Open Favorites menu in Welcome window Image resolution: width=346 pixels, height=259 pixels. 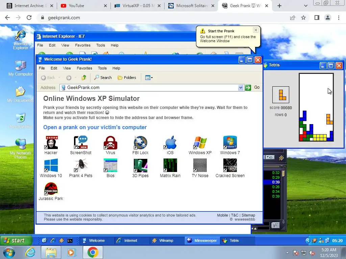(84, 68)
